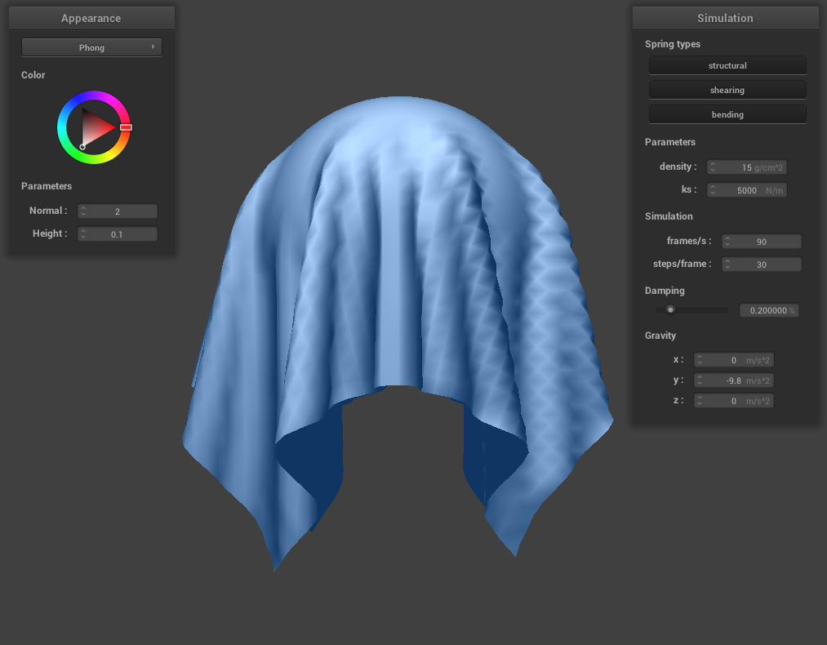827x645 pixels.
Task: Click the frames/s stepper arrows
Action: [727, 242]
